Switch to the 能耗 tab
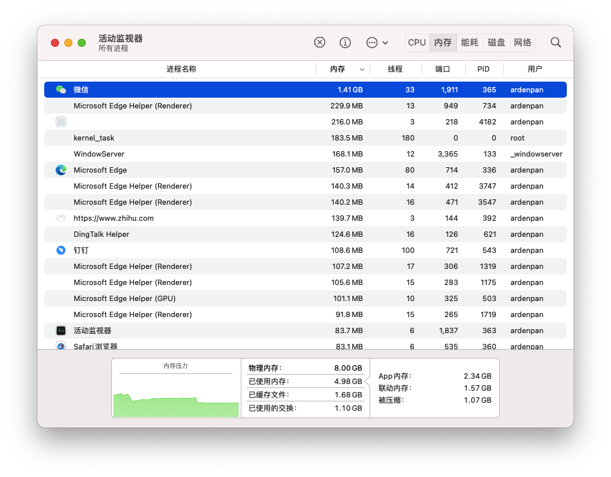 470,42
